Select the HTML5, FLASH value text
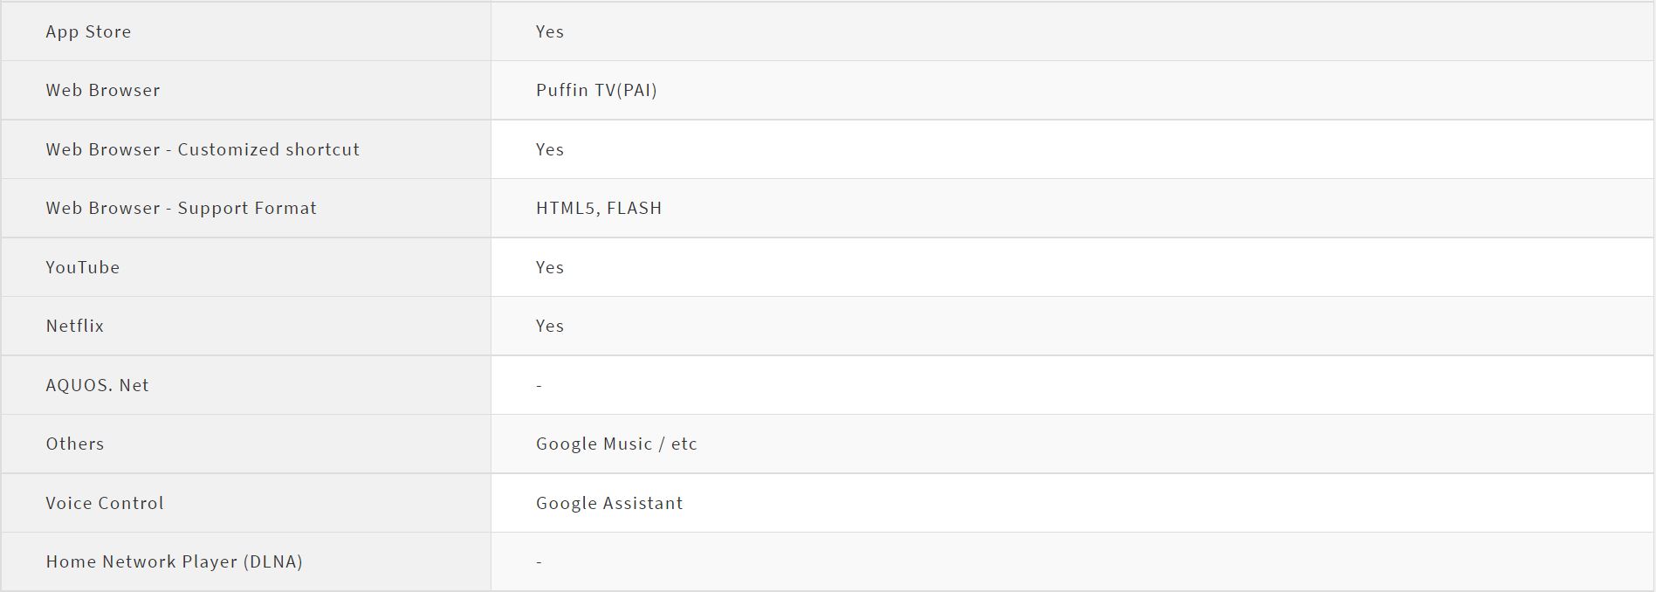 pos(599,208)
